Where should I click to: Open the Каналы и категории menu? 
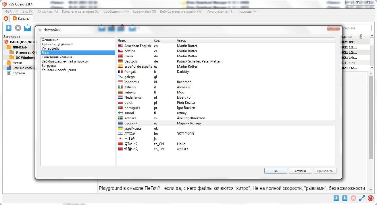(x=80, y=11)
